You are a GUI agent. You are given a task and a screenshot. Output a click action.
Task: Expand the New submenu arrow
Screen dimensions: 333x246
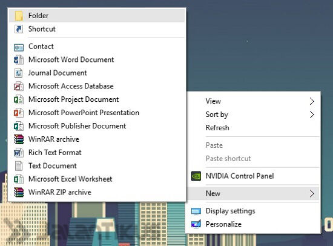pyautogui.click(x=312, y=193)
